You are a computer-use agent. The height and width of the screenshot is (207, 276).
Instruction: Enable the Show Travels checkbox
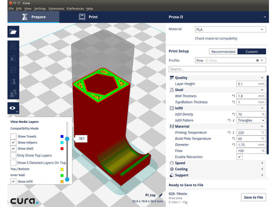tap(13, 136)
